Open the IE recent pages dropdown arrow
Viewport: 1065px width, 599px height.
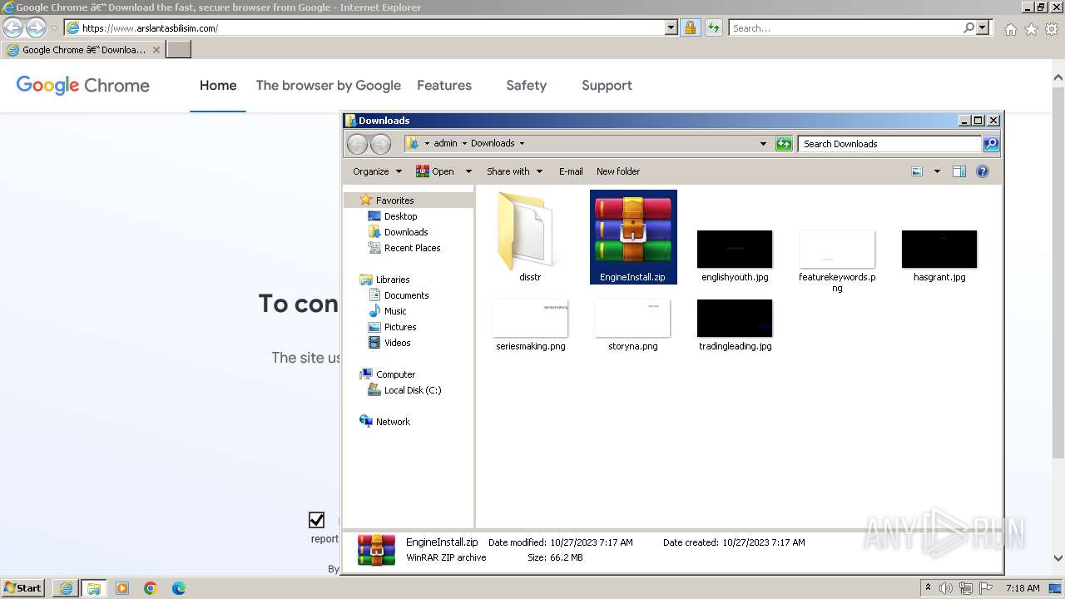coord(54,28)
